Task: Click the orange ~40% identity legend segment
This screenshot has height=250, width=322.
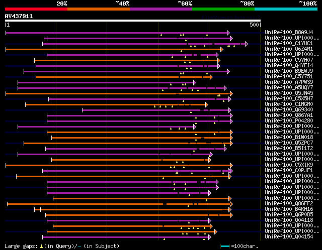Action: [99, 9]
